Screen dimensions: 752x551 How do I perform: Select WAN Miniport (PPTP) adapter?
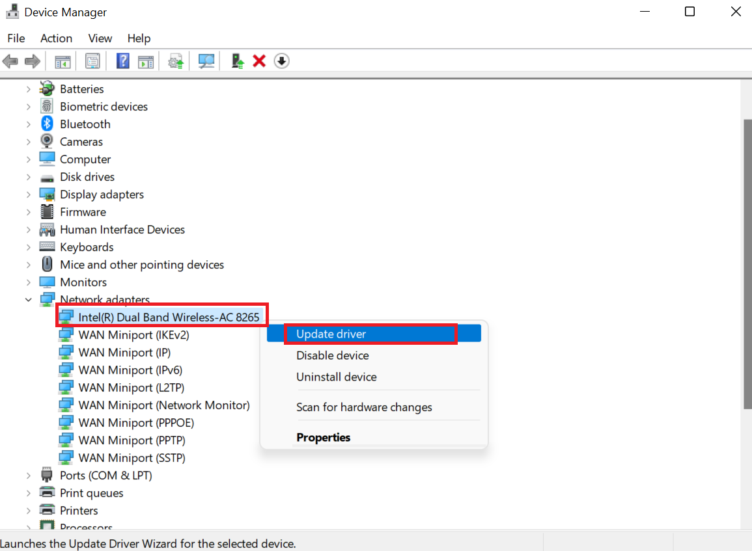tap(132, 440)
